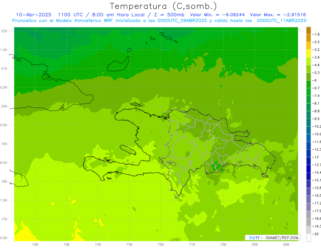The height and width of the screenshot is (248, 321).
Task: Click the dark orange swatch above -1.8
Action: click(308, 30)
